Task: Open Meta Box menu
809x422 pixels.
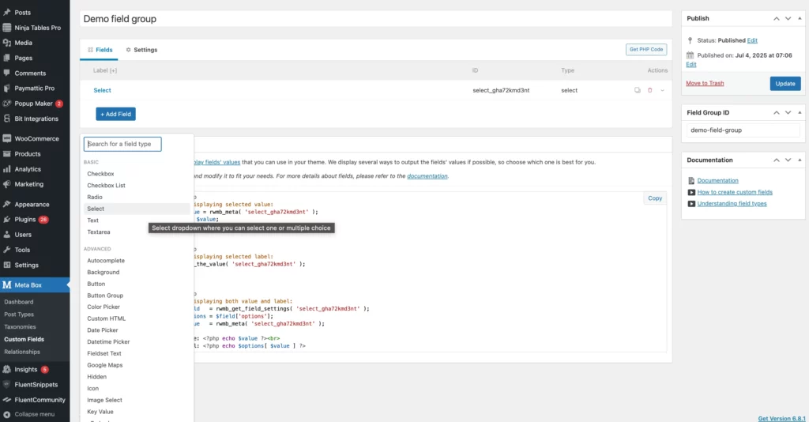Action: point(28,284)
